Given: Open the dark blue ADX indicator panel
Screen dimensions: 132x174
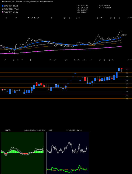Looking at the screenshot, I should pyautogui.click(x=68, y=153).
